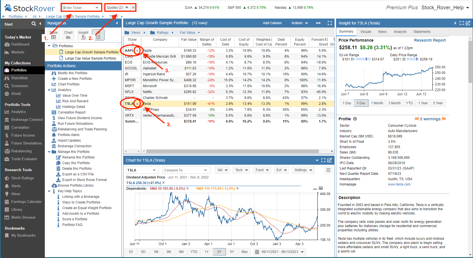Open the Tech indicators dropdown
This screenshot has width=473, height=258.
pos(242,170)
